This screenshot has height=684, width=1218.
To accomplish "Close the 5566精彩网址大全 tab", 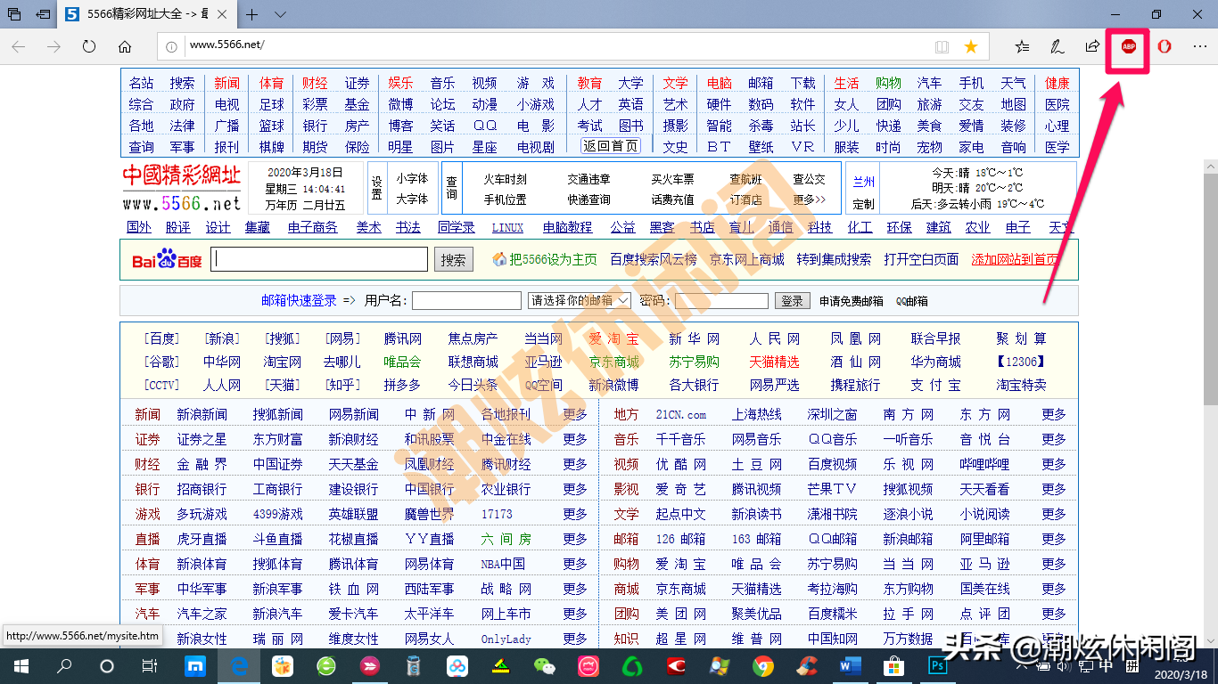I will click(x=224, y=14).
